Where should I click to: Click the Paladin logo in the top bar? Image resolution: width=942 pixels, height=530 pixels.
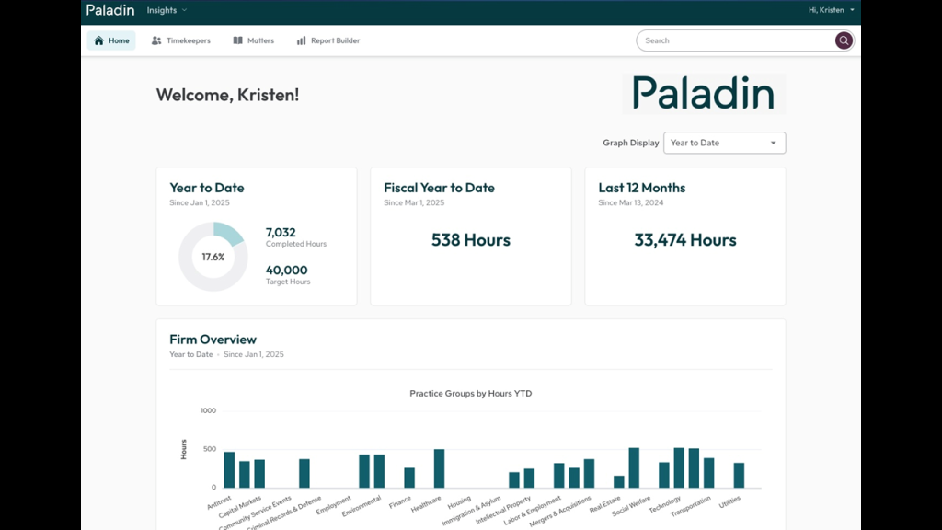pyautogui.click(x=110, y=11)
